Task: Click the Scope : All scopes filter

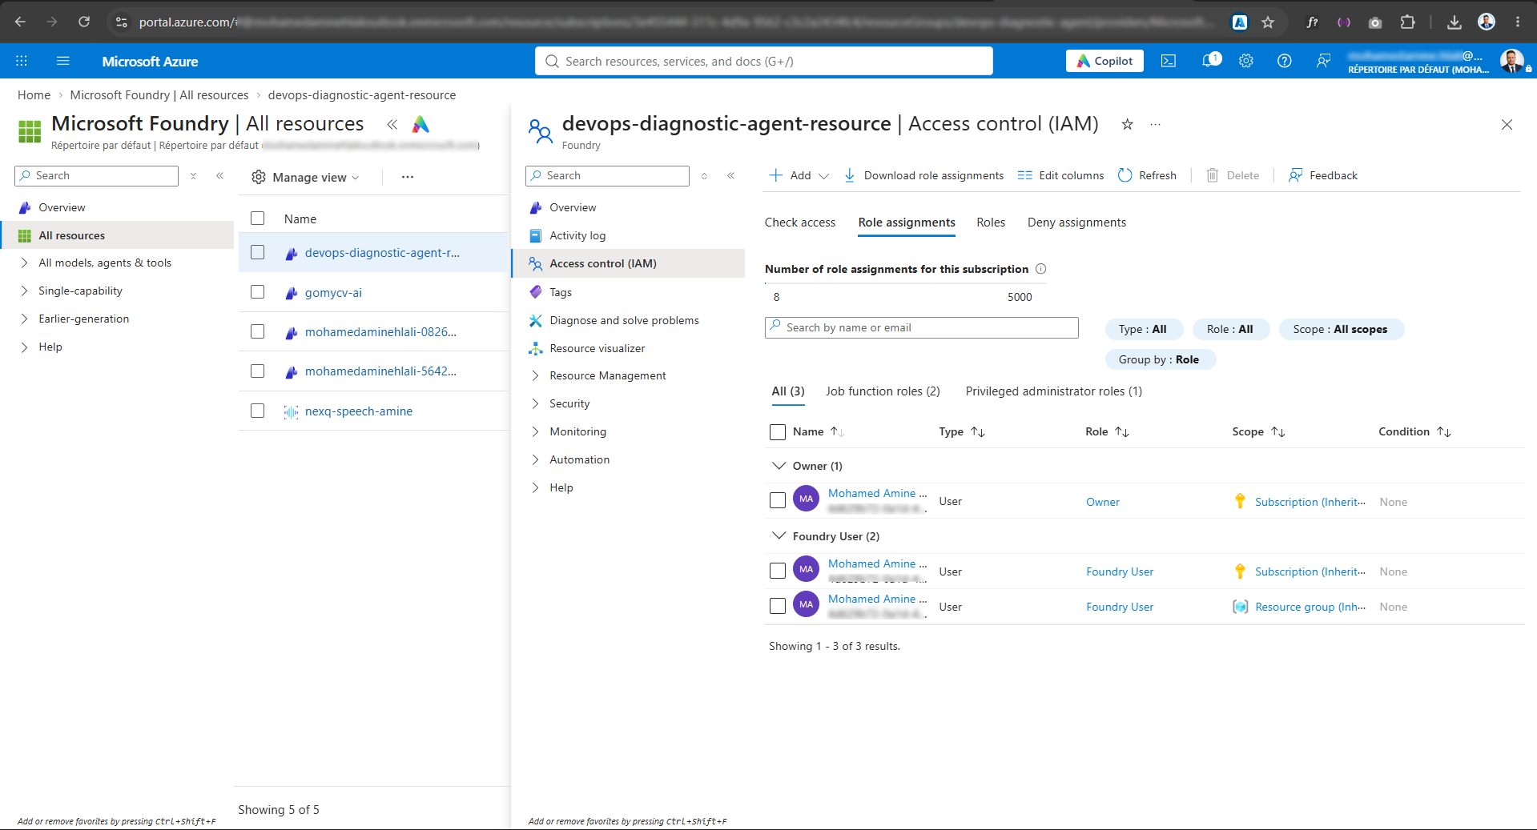Action: point(1341,329)
